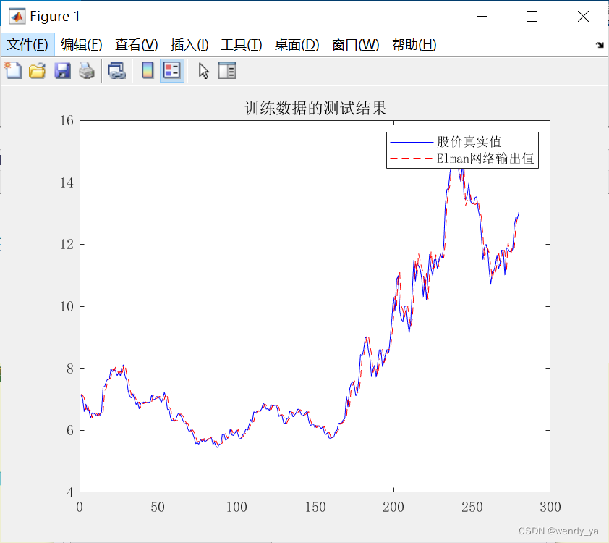Open the 工具(T) menu
Screen dimensions: 609x543
(x=241, y=45)
